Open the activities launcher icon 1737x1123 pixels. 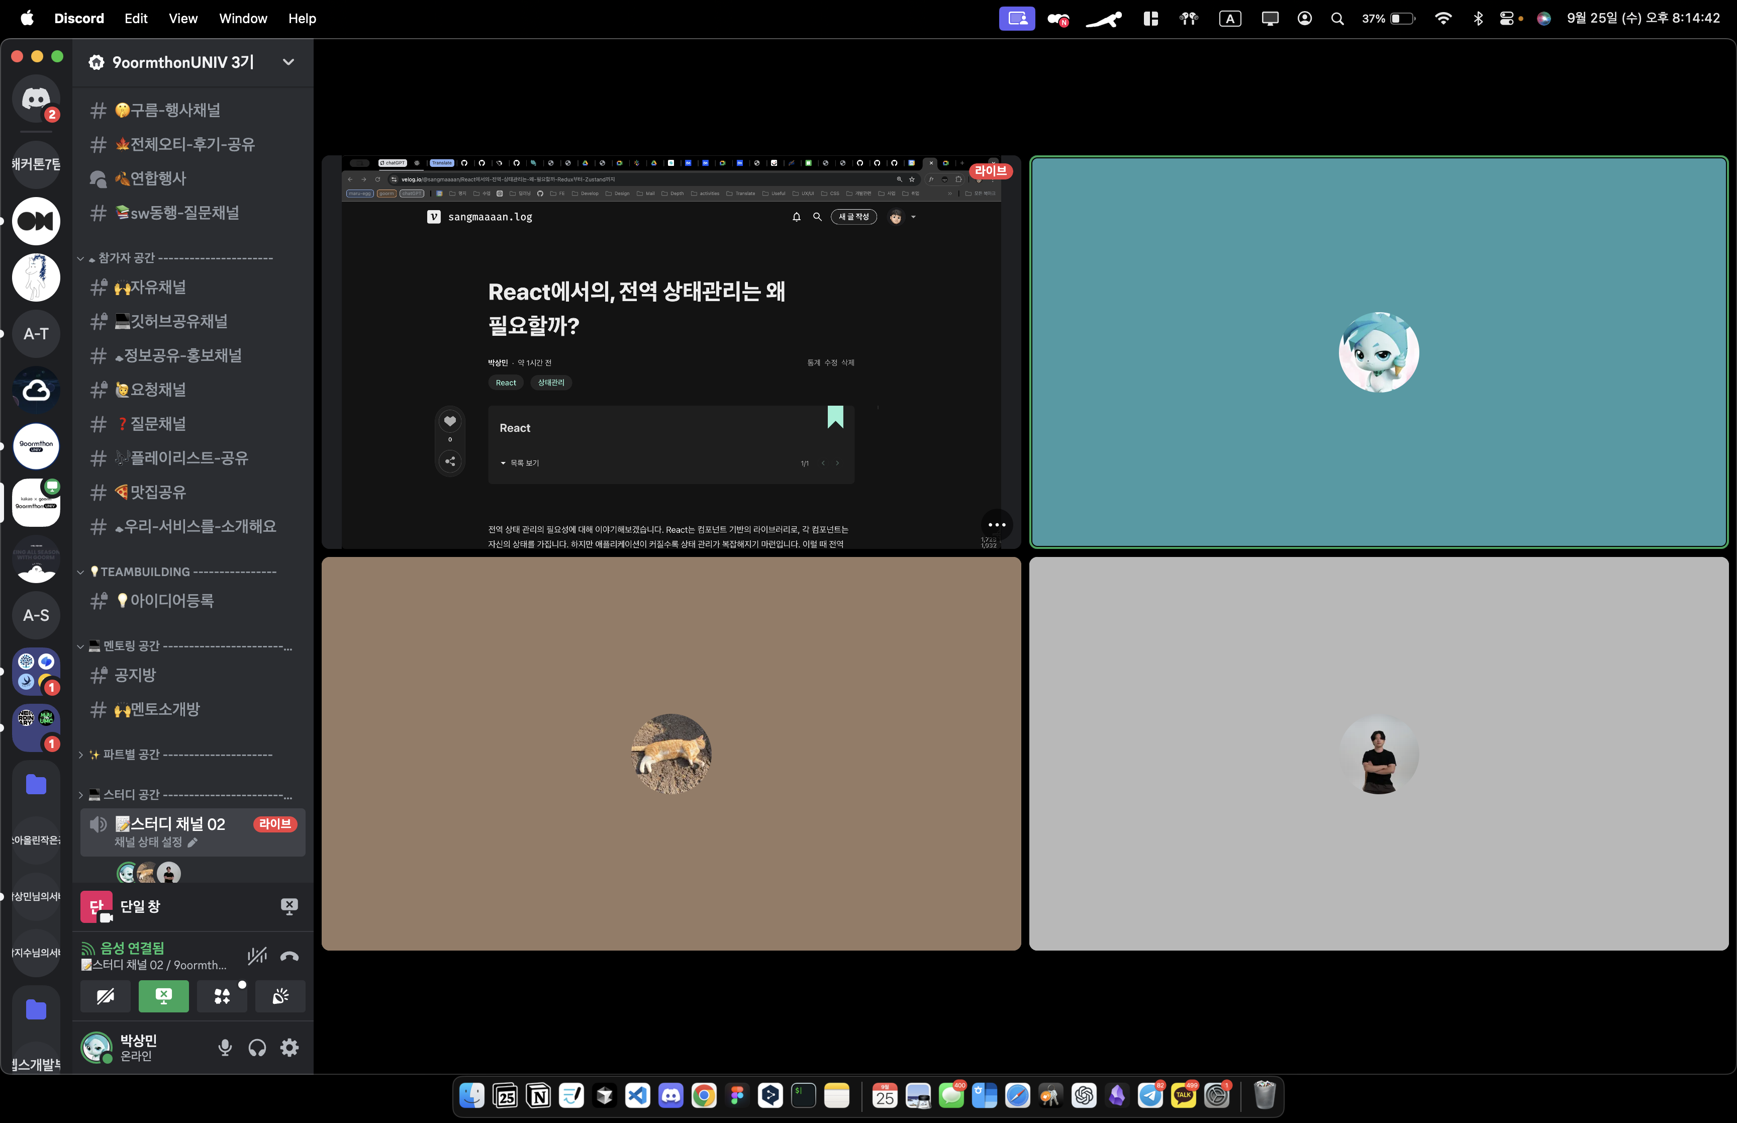222,996
